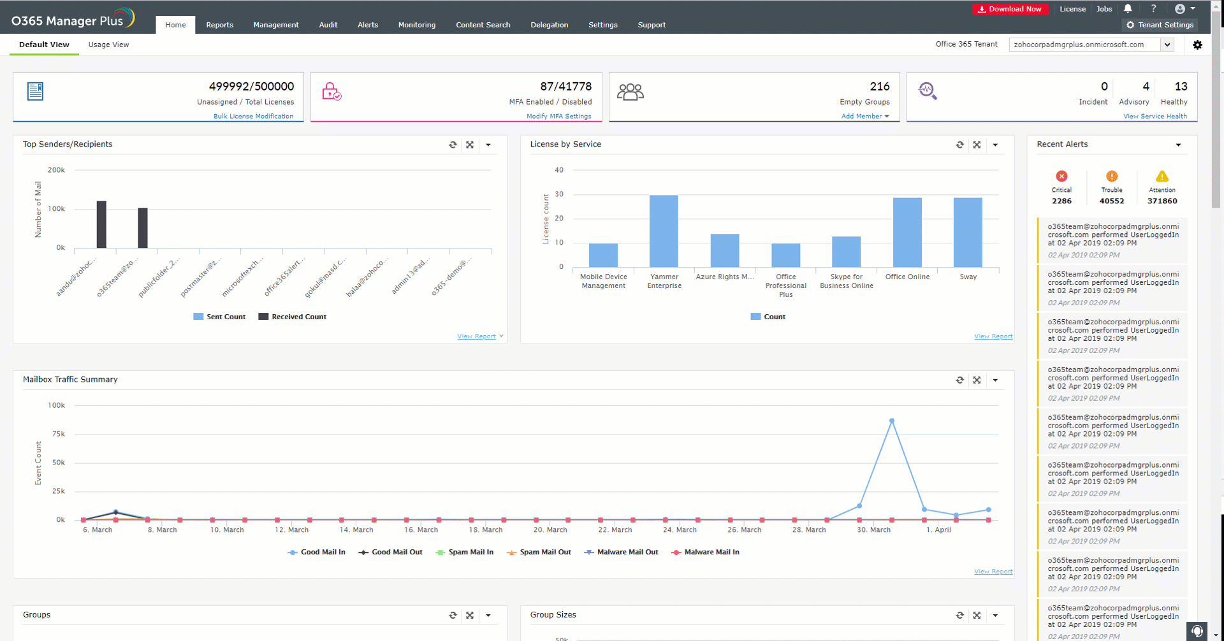Viewport: 1224px width, 641px height.
Task: Expand the Recent Alerts options arrow
Action: coord(1178,145)
